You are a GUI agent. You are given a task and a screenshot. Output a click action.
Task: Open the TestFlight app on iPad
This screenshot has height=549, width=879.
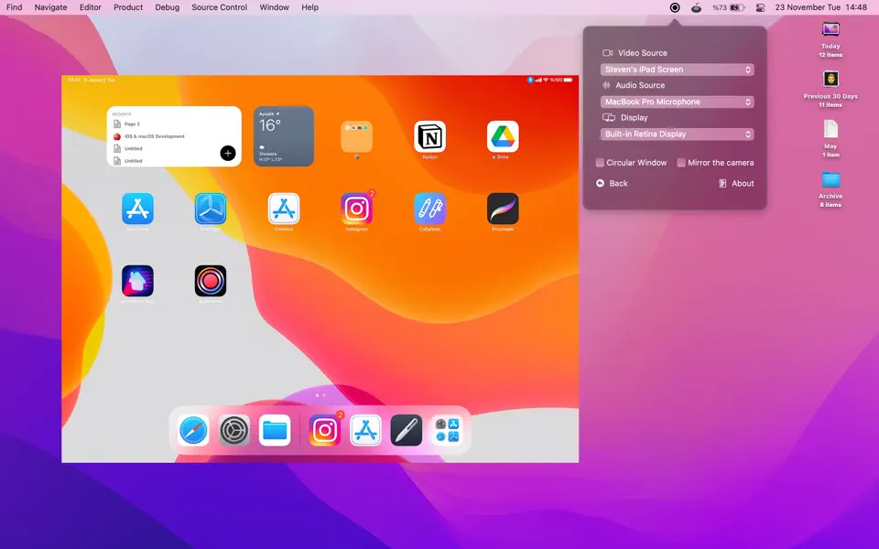pos(211,209)
